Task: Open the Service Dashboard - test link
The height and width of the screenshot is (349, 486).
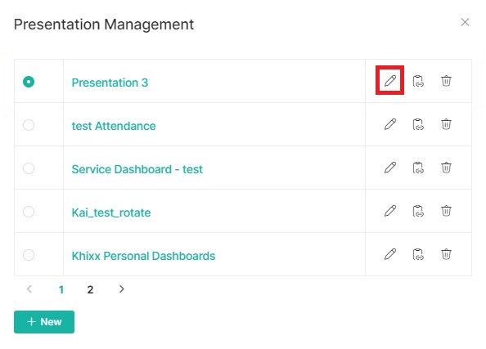Action: pyautogui.click(x=137, y=169)
